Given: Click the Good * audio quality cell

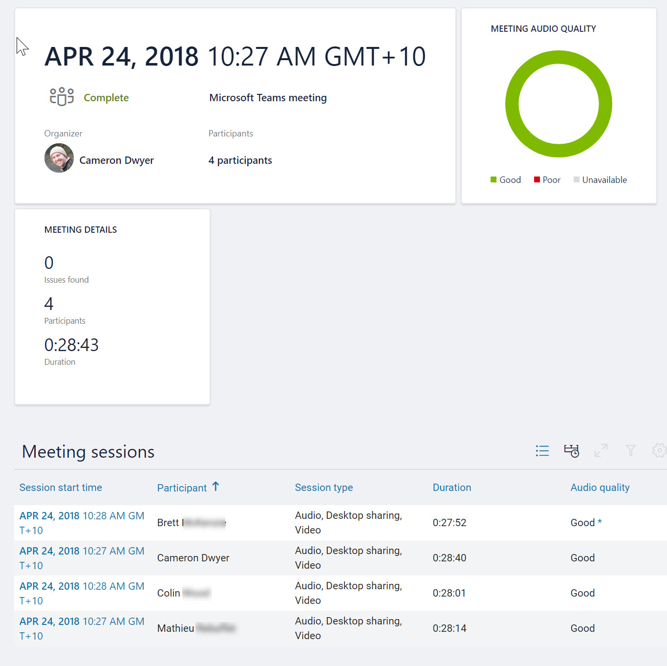Looking at the screenshot, I should coord(586,523).
